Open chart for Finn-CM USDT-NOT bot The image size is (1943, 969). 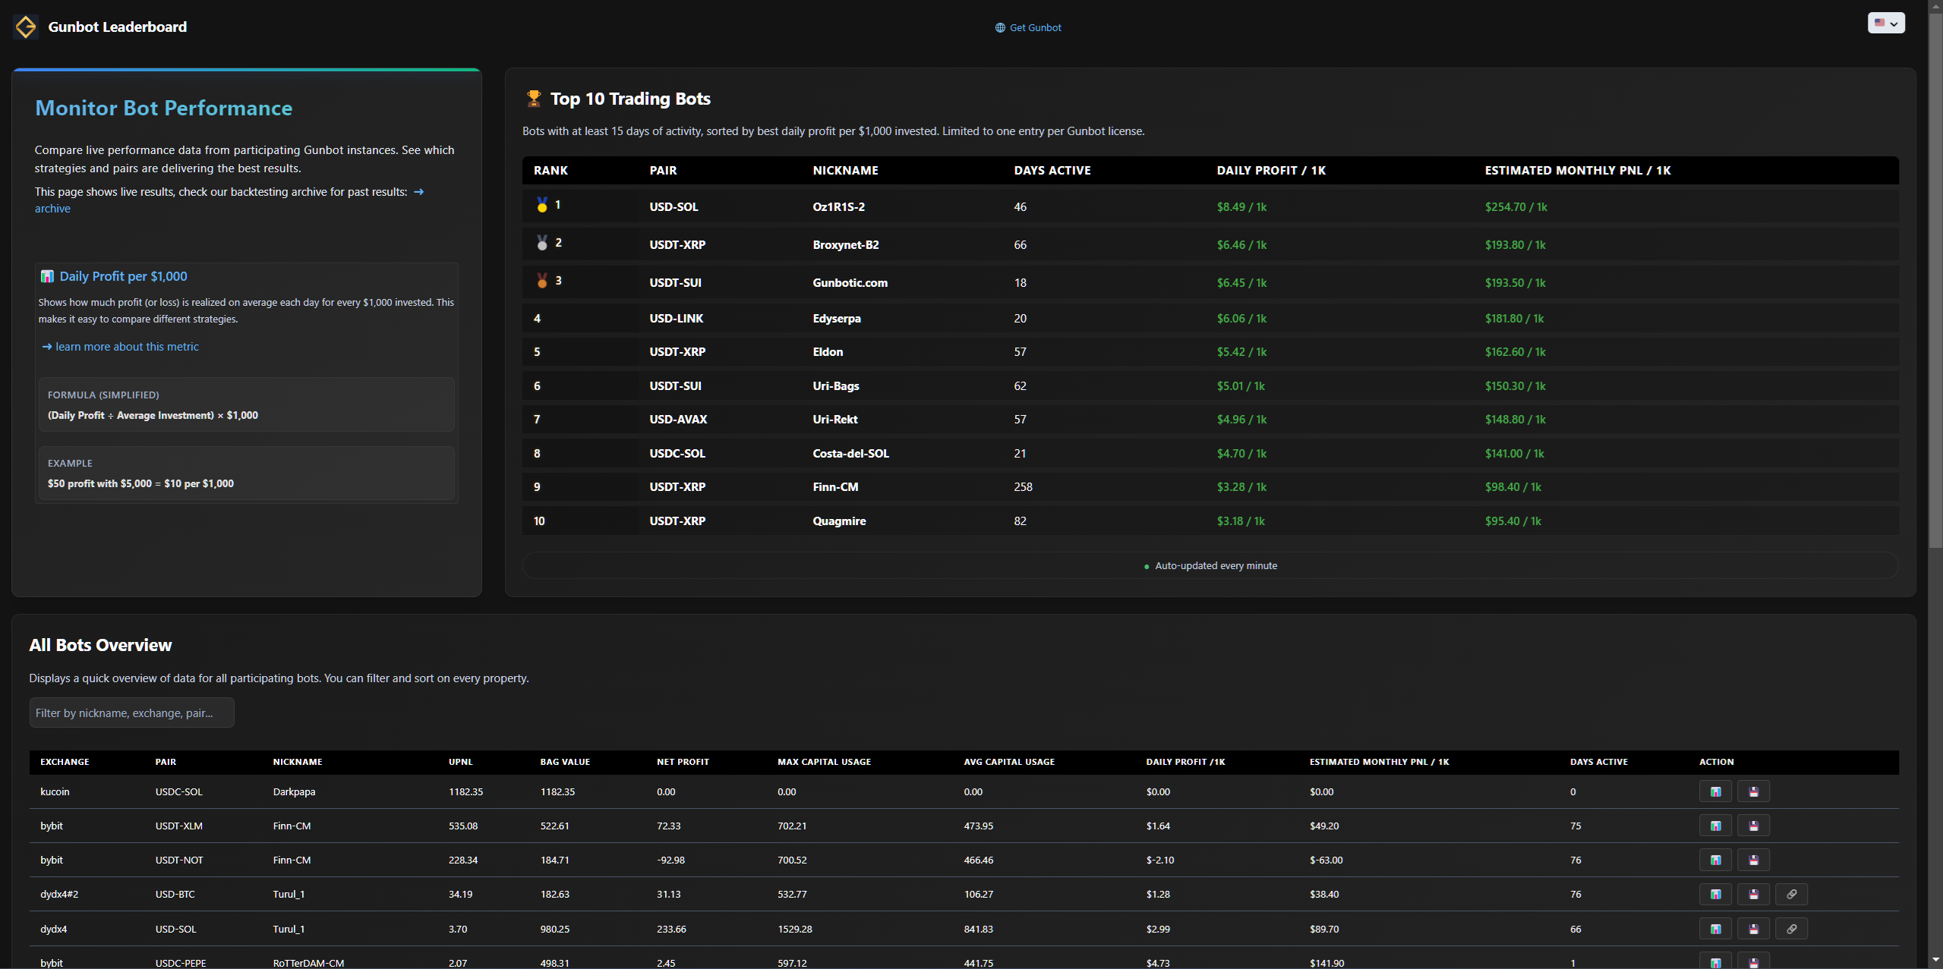[1715, 860]
